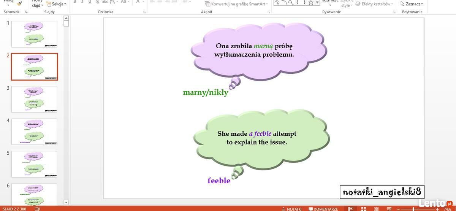Switch to Reading view icon
456x211 pixels.
coord(376,209)
